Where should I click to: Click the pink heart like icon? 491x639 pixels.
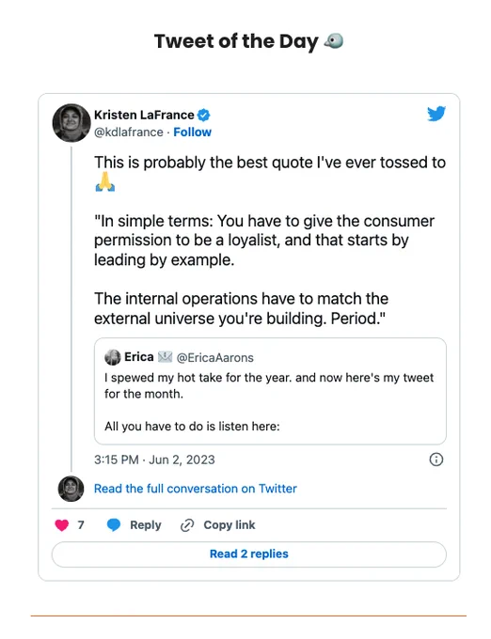62,525
